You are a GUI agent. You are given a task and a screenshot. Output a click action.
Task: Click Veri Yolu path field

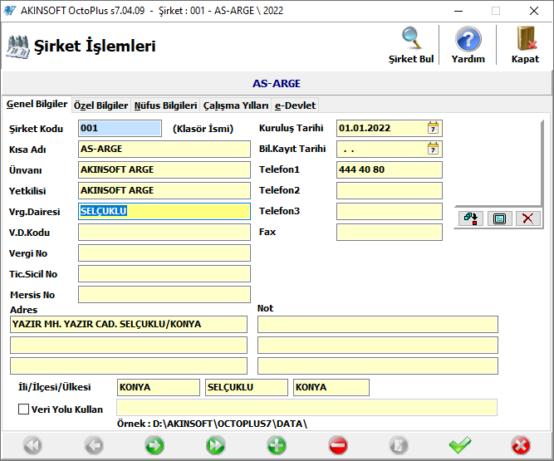pyautogui.click(x=306, y=408)
